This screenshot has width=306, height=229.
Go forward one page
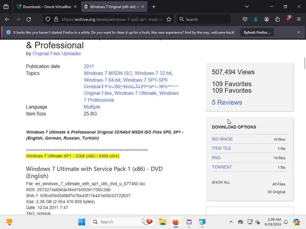point(18,19)
